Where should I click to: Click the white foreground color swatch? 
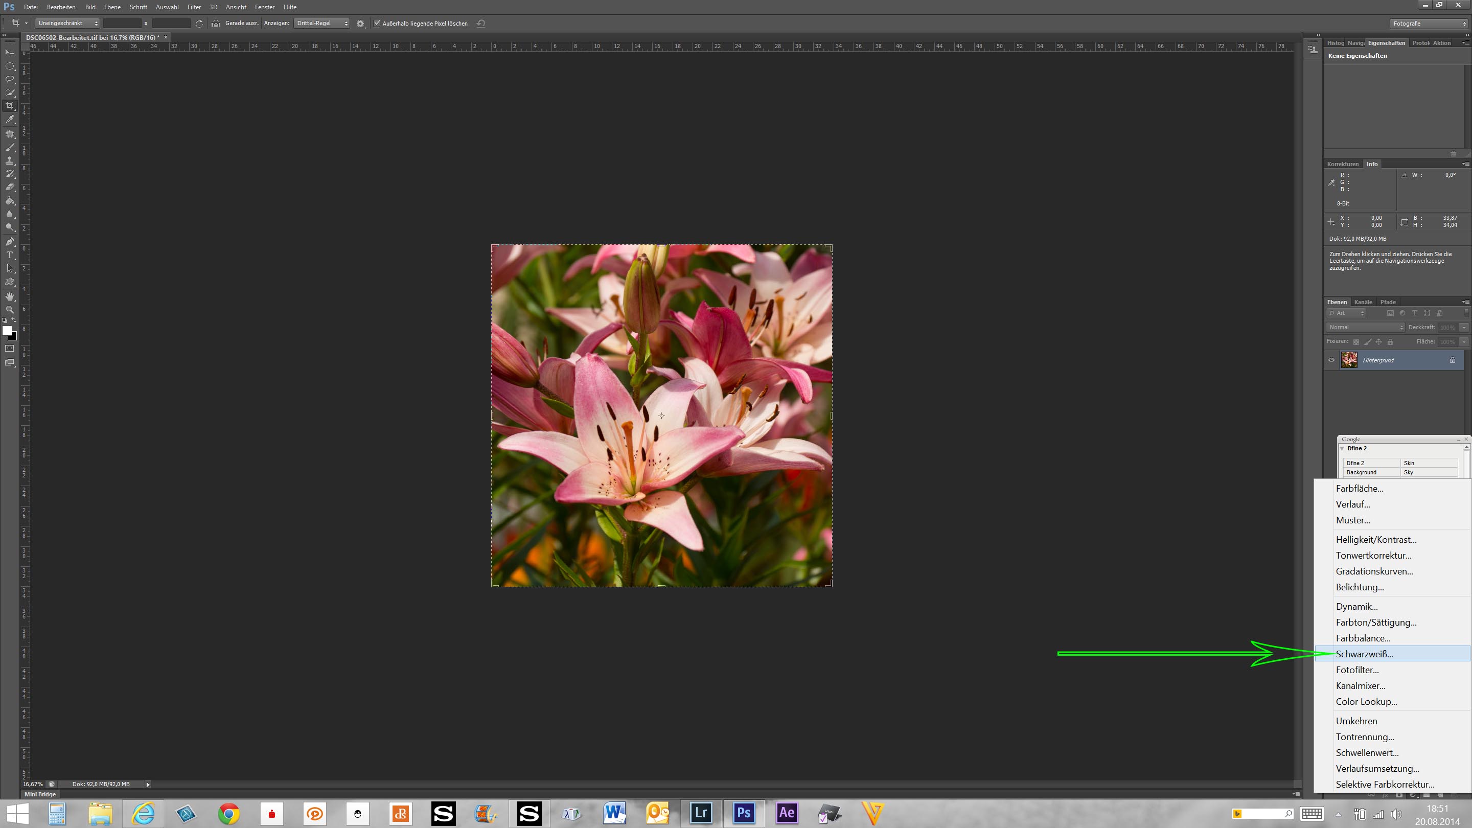pos(7,331)
